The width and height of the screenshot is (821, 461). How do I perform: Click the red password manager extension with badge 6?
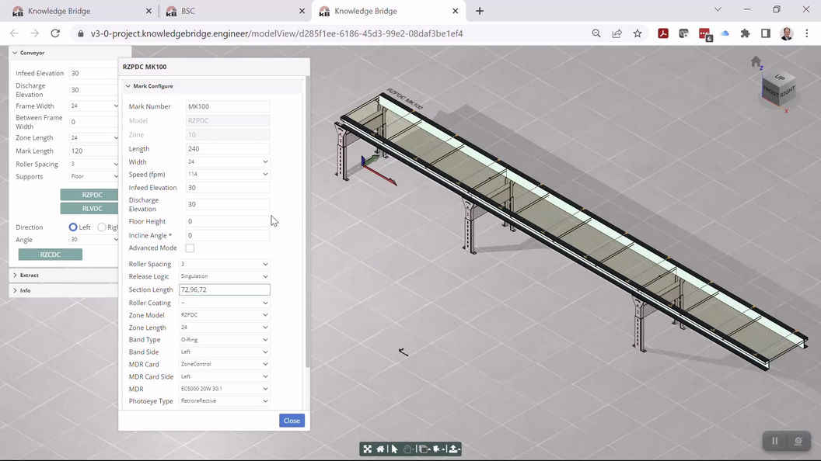[704, 34]
